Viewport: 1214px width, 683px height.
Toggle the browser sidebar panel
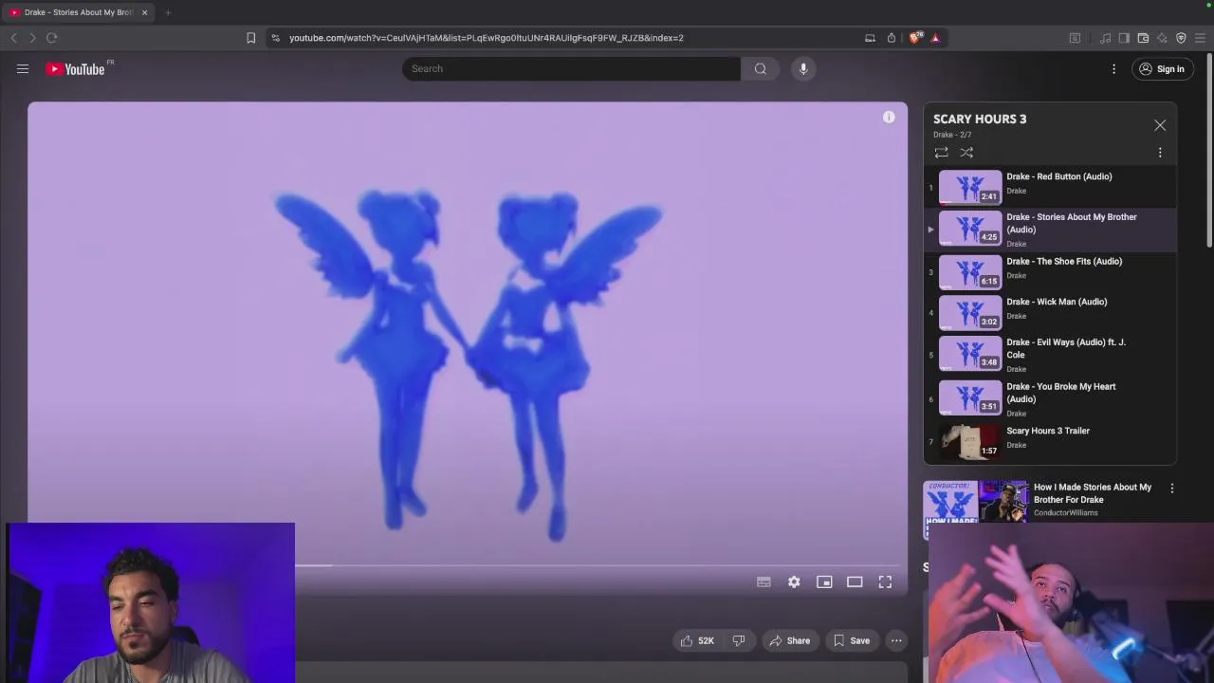click(1124, 38)
